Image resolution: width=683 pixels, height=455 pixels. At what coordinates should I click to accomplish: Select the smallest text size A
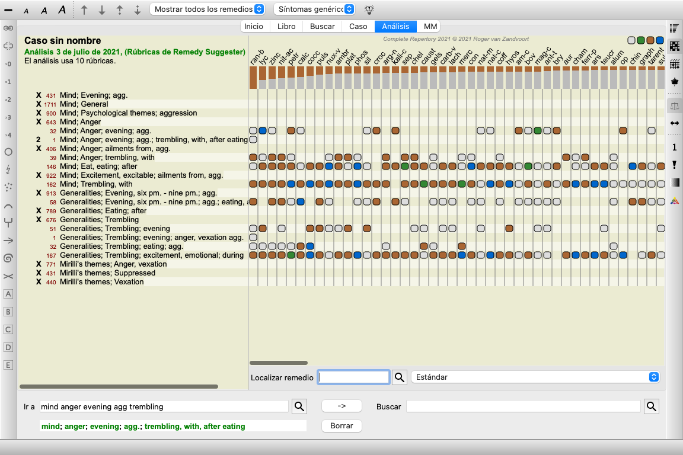click(x=26, y=11)
